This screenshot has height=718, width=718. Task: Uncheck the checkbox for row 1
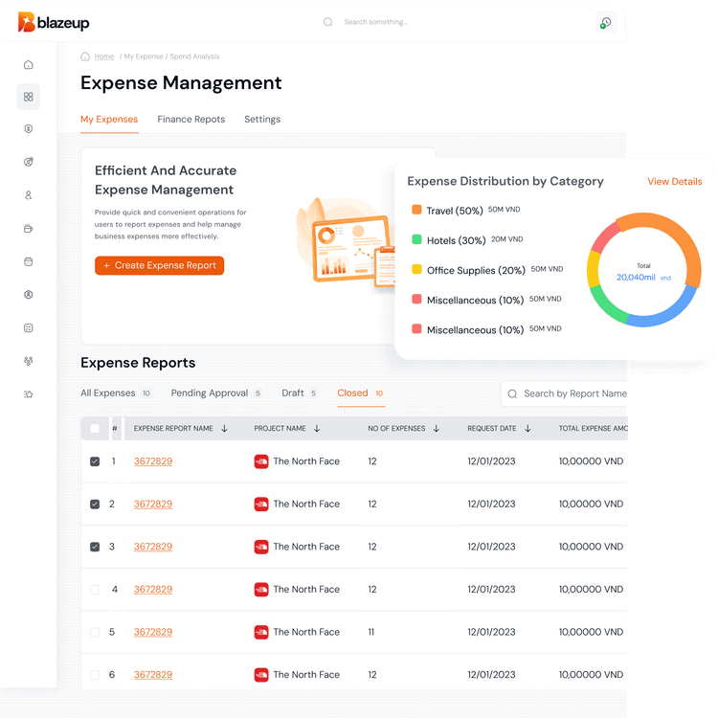coord(94,461)
